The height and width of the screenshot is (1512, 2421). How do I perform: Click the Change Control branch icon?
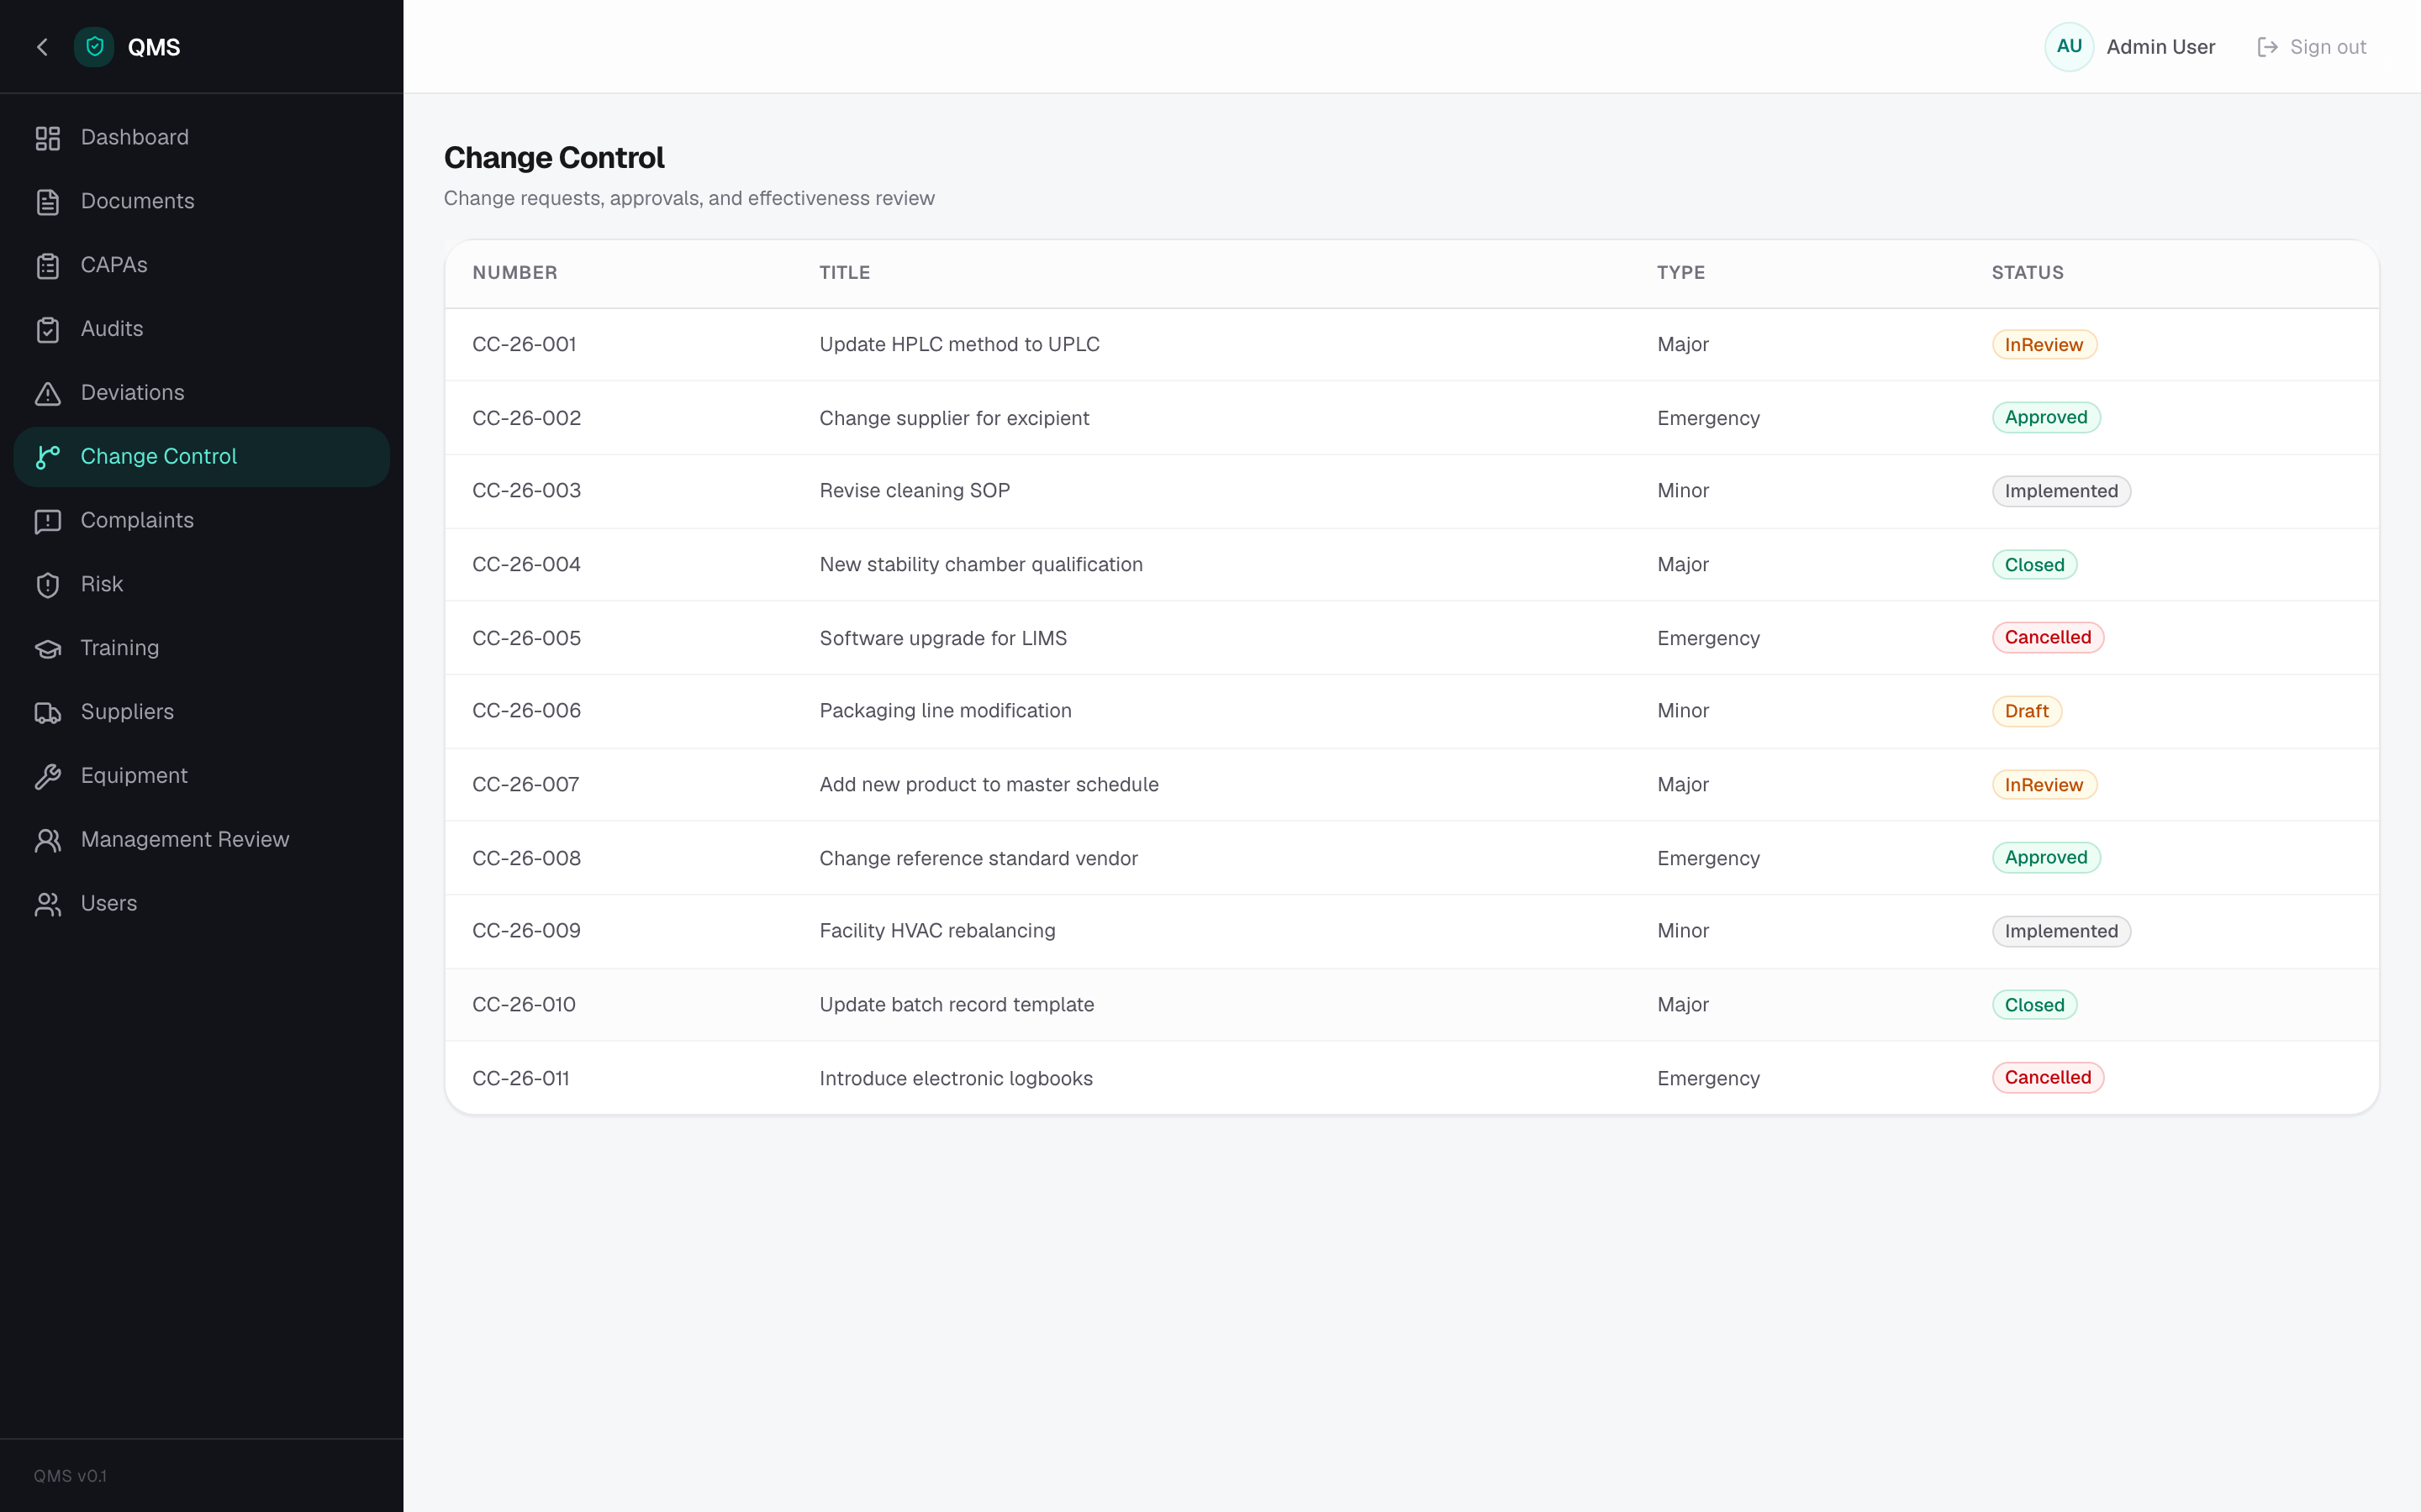pyautogui.click(x=48, y=457)
